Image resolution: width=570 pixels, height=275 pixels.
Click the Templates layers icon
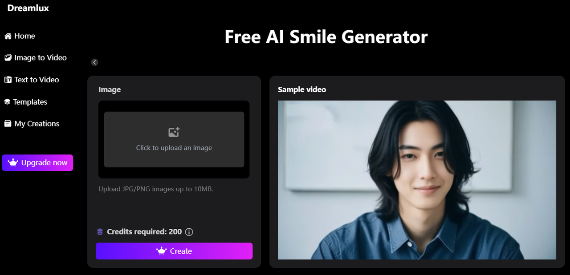[x=7, y=102]
